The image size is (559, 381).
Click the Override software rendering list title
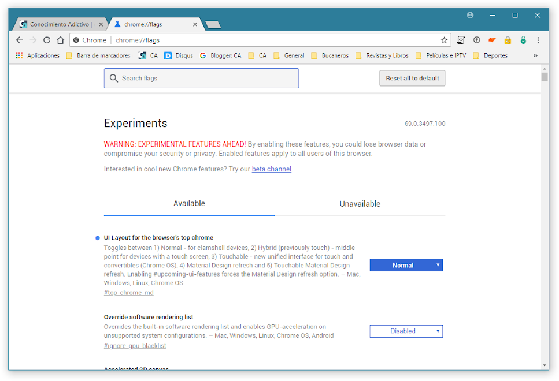[x=149, y=317]
